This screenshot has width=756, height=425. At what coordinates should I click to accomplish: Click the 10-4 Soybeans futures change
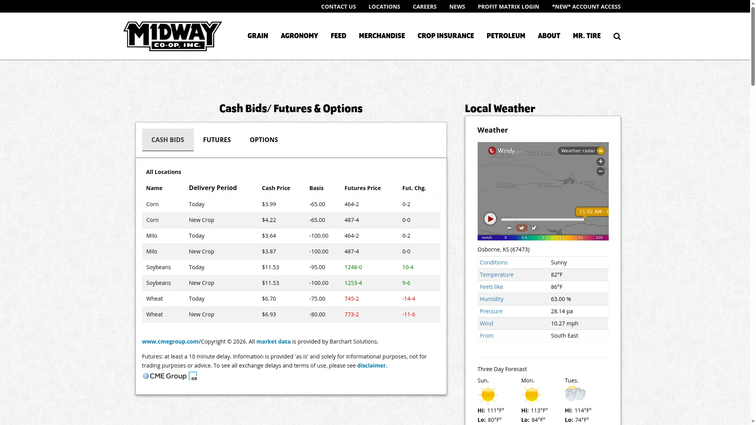(x=408, y=267)
